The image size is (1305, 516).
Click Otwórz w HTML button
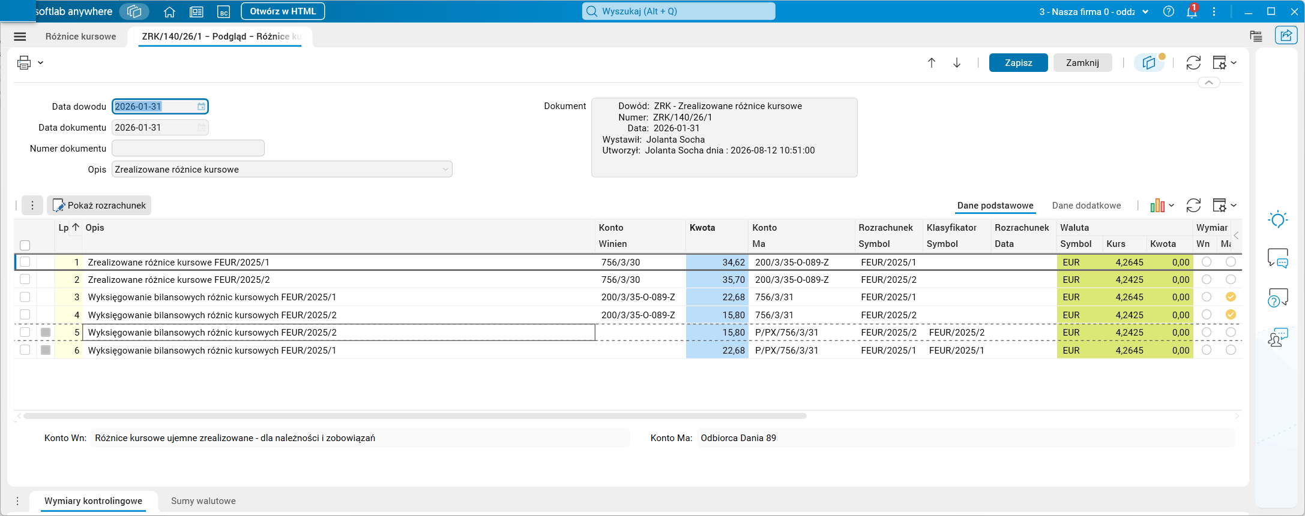pyautogui.click(x=283, y=11)
